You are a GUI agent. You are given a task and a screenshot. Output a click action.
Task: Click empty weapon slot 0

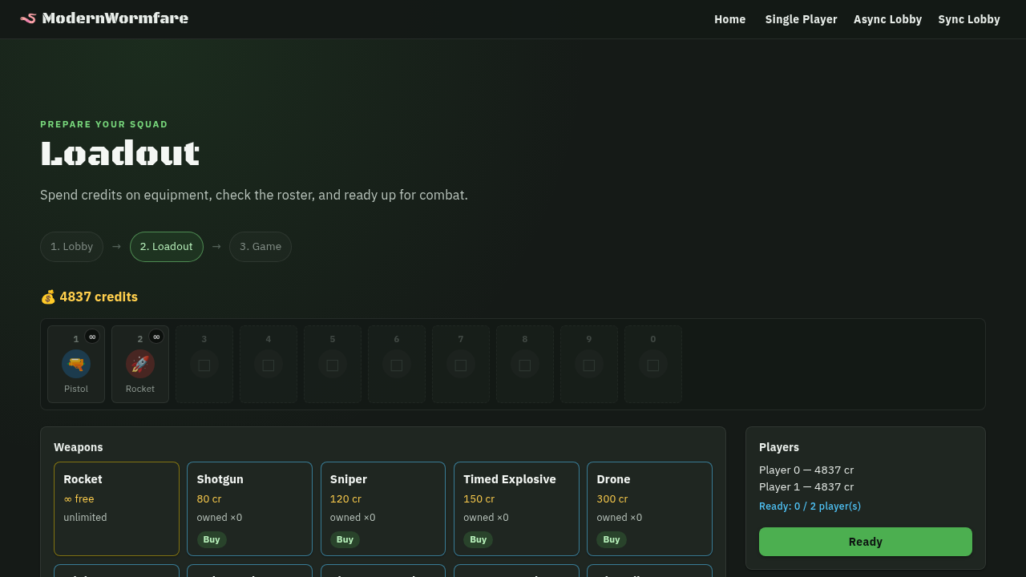click(x=653, y=364)
